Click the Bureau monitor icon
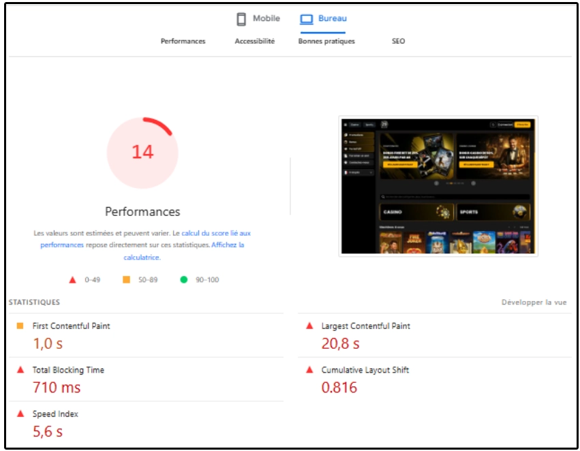Screen dimensions: 580x451 tap(305, 18)
